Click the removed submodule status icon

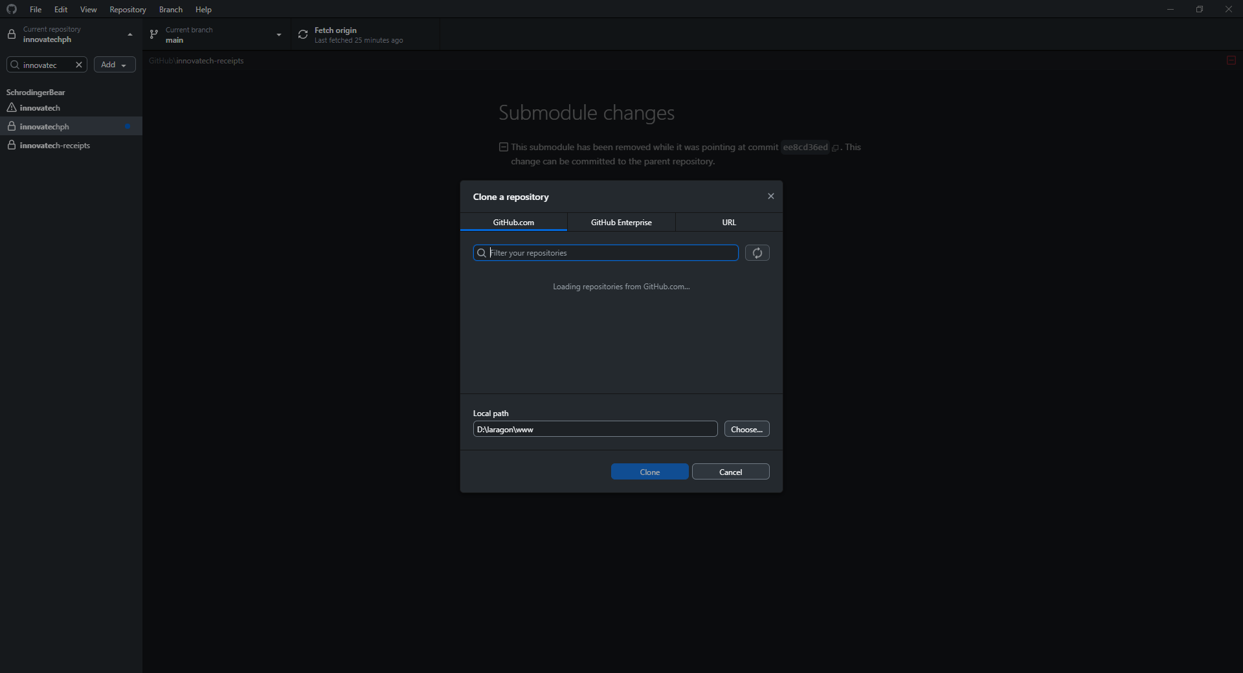[x=504, y=147]
